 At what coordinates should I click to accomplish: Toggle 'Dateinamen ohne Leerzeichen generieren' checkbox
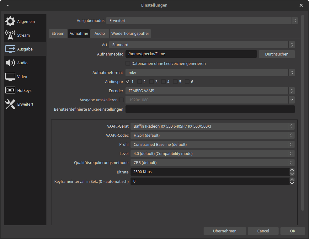[128, 63]
